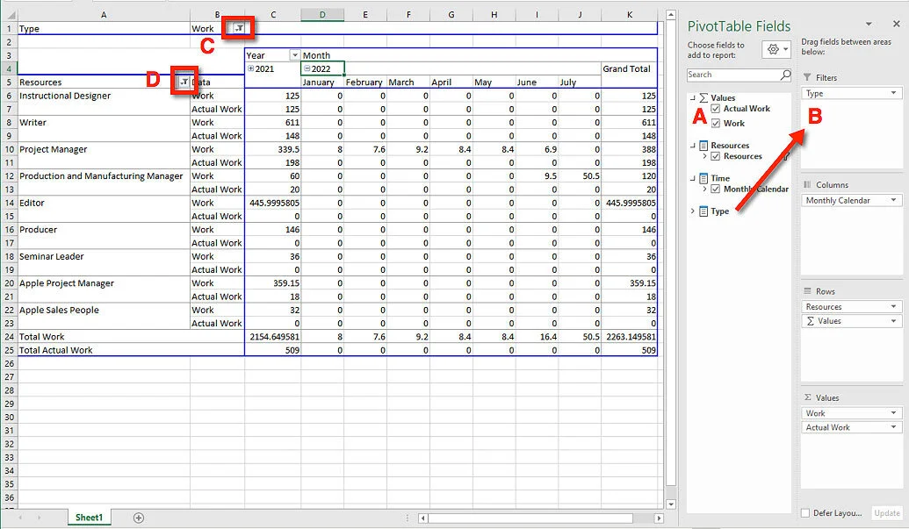
Task: Select column D header
Action: (x=322, y=14)
